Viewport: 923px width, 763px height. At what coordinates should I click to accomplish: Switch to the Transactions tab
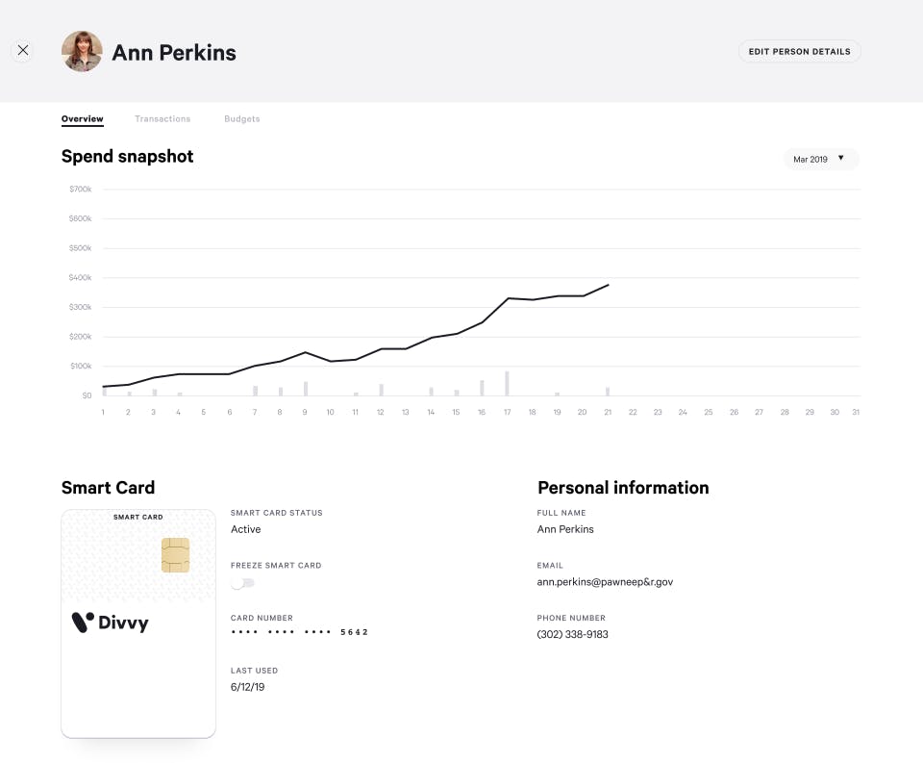click(x=162, y=119)
